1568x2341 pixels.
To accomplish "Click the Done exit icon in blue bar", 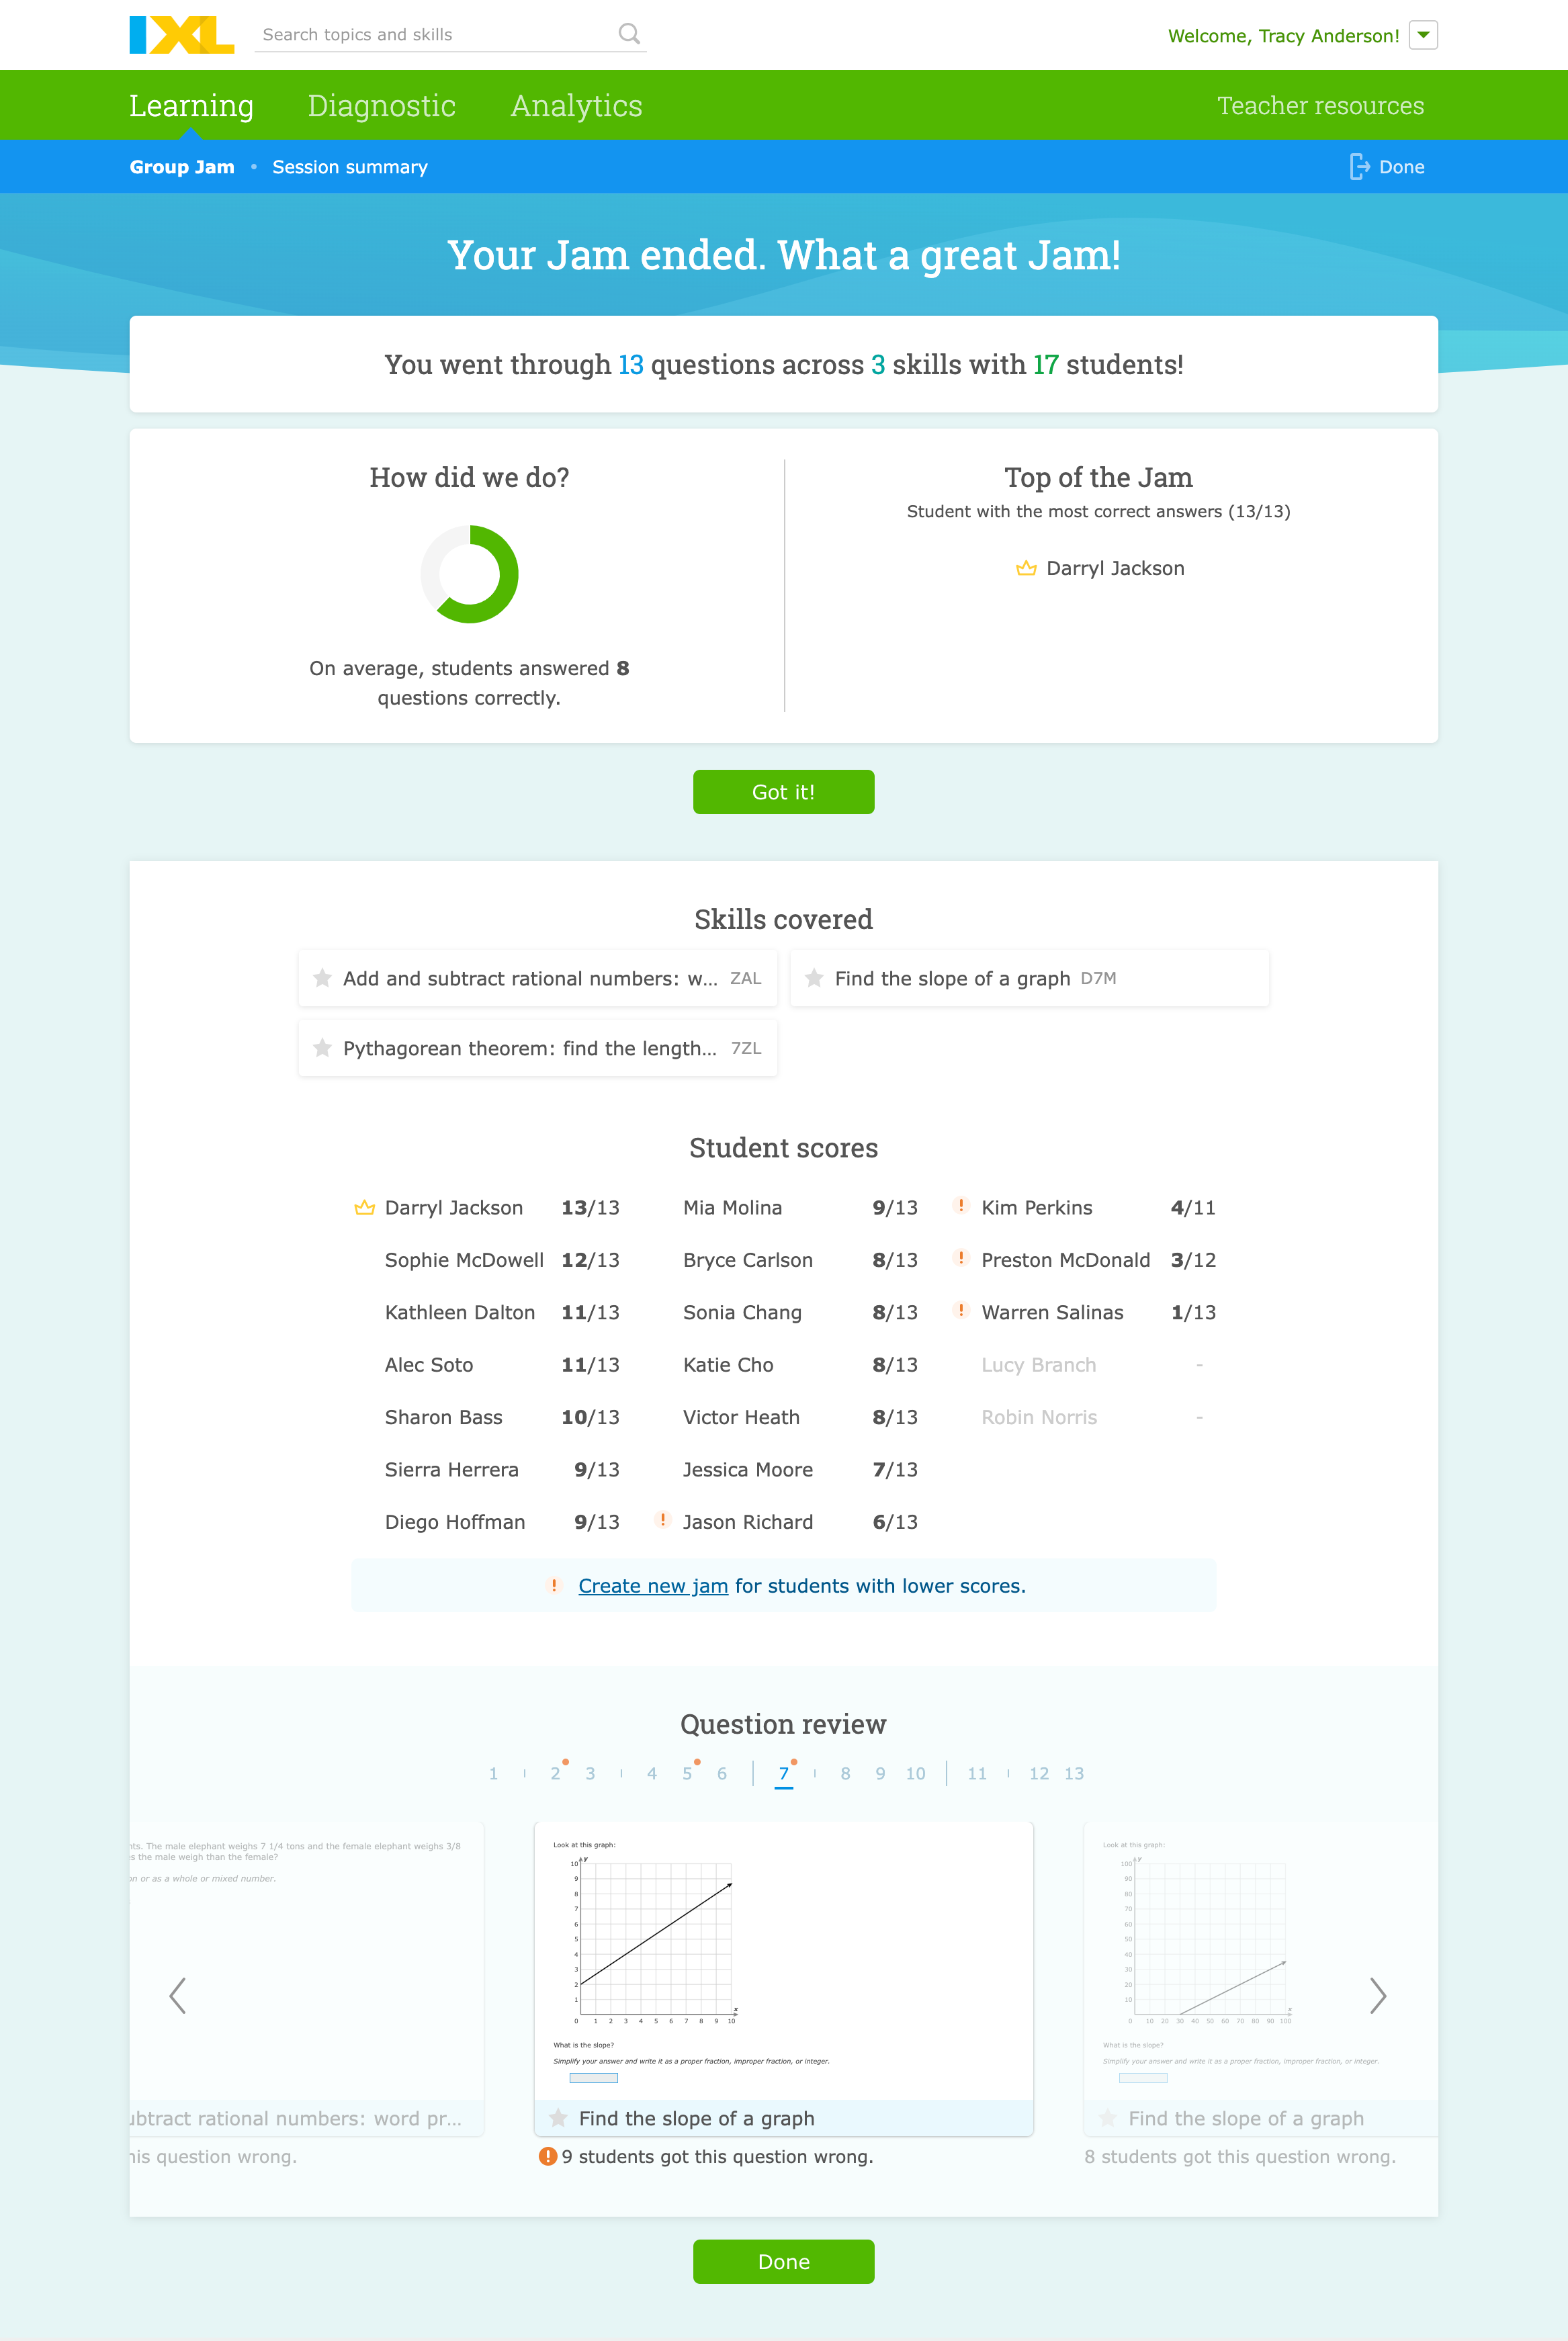I will click(x=1359, y=167).
